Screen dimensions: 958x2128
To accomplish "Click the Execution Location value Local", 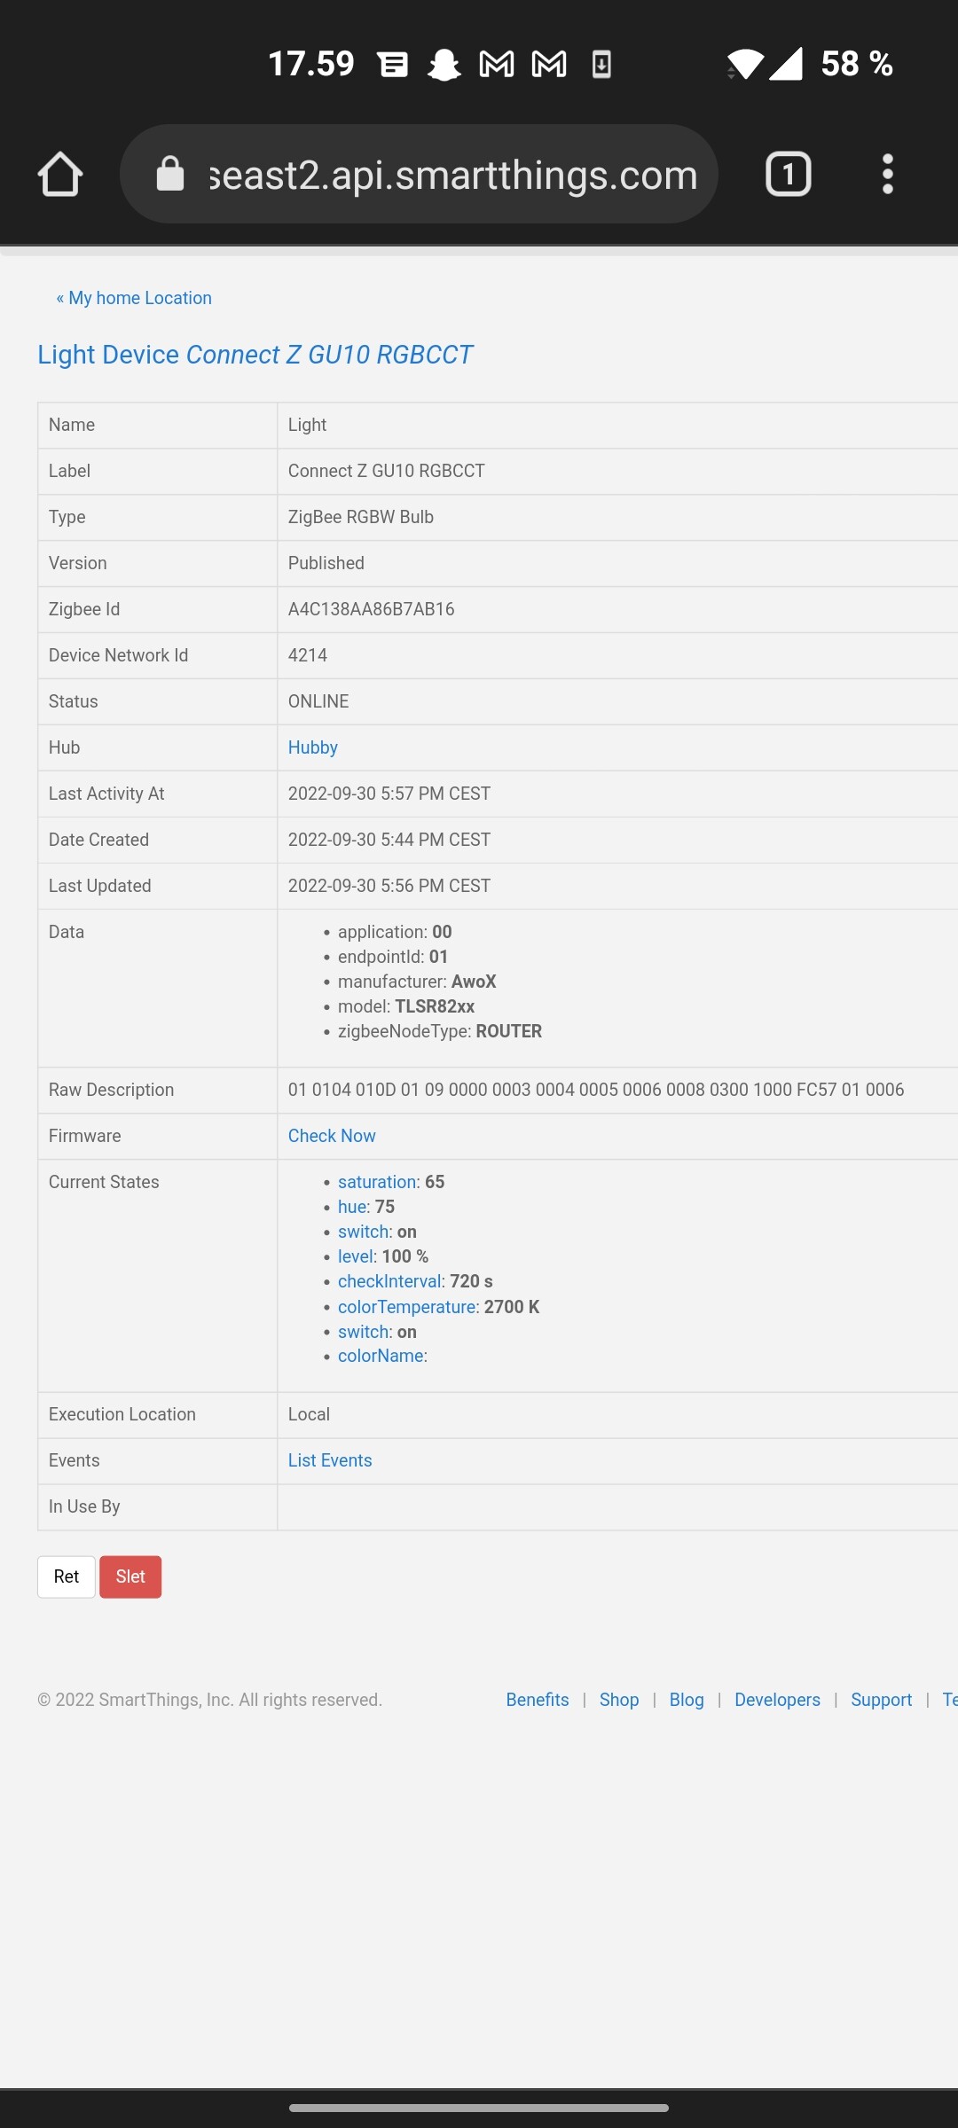I will [x=309, y=1414].
